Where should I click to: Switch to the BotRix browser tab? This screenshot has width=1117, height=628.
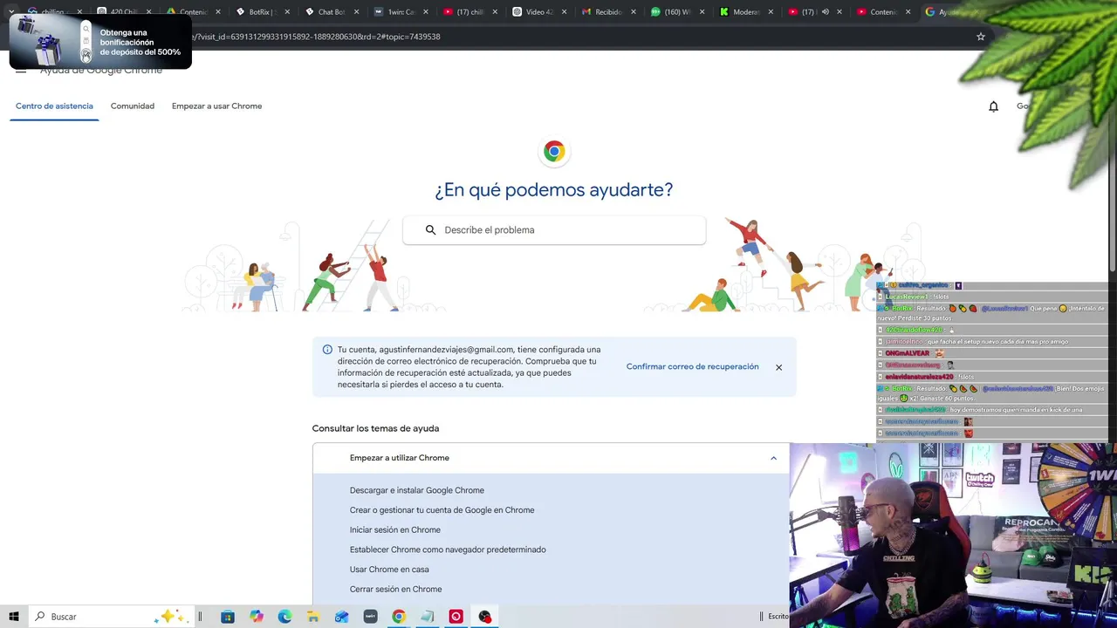[x=258, y=12]
